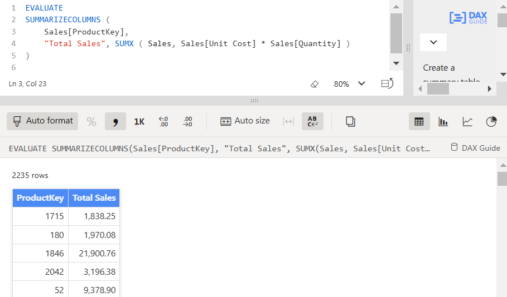507x297 pixels.
Task: Click the side panel scroll left arrow
Action: pos(420,88)
